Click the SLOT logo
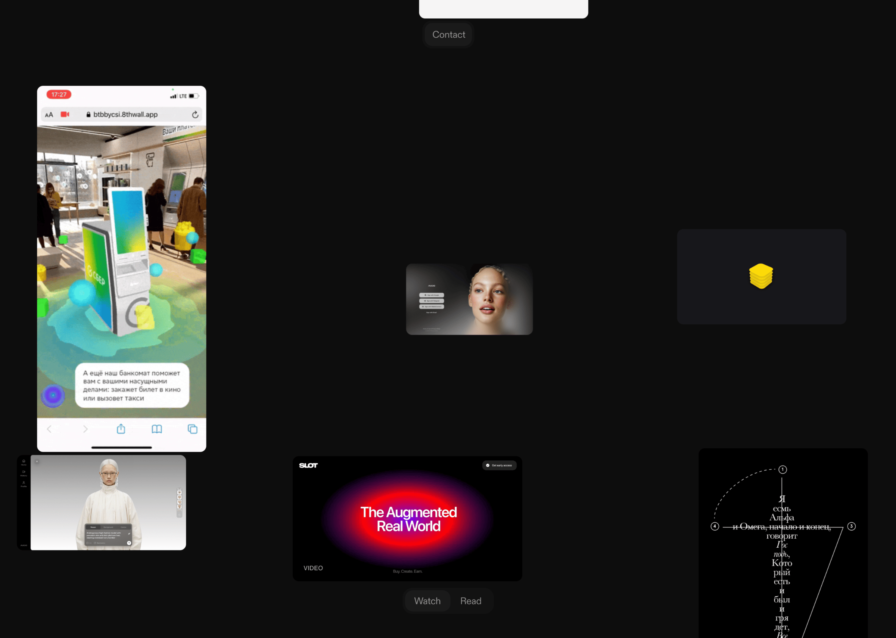The height and width of the screenshot is (638, 896). [x=308, y=465]
